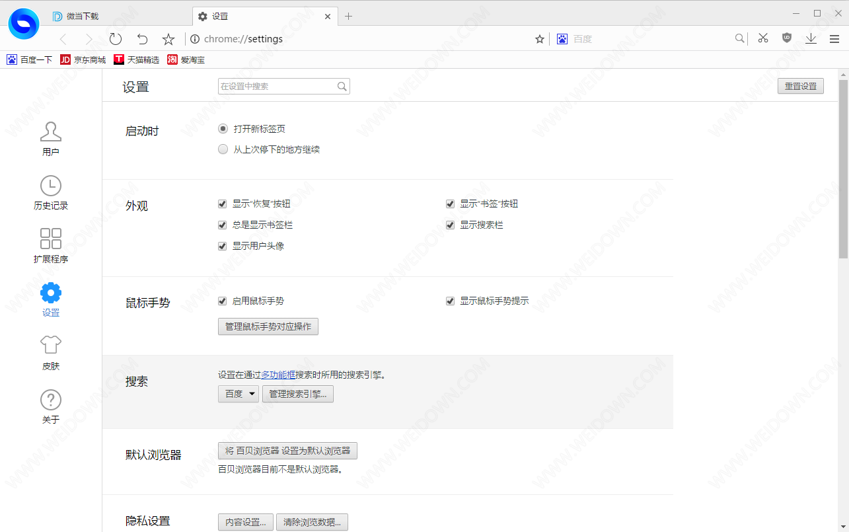The height and width of the screenshot is (532, 849).
Task: Click 管理鼠标手势对应操作 button
Action: click(268, 326)
